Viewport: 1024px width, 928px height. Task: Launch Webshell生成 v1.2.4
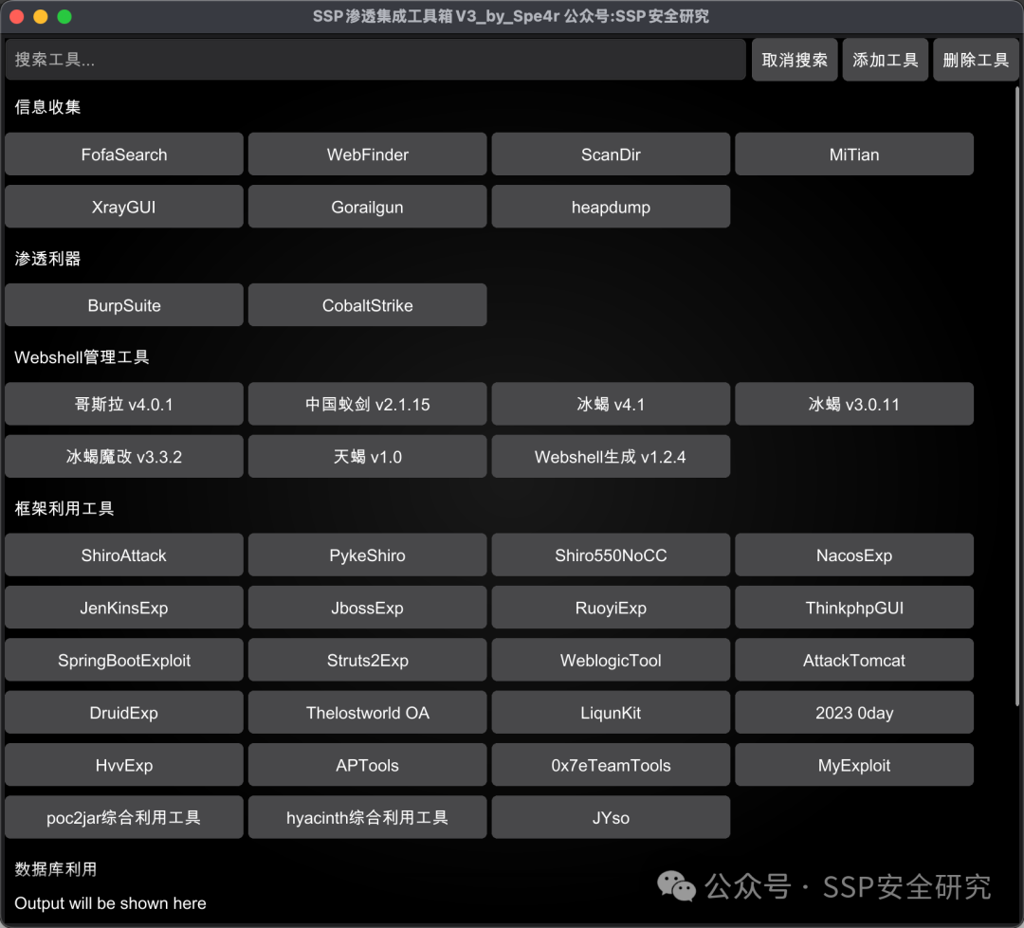coord(611,456)
